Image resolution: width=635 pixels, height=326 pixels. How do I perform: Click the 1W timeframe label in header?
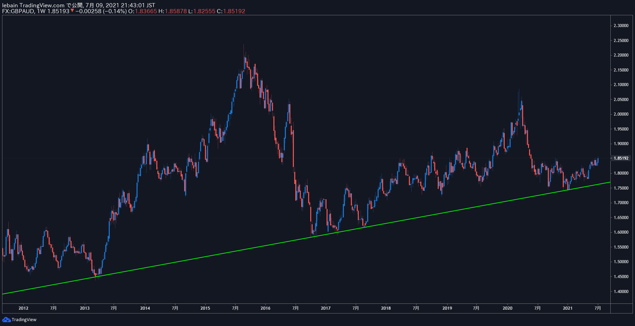pyautogui.click(x=41, y=11)
